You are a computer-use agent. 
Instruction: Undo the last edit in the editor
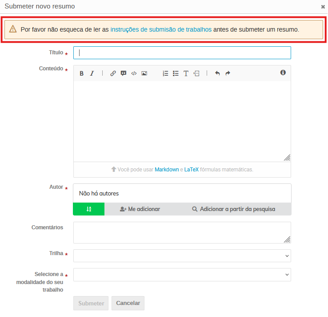217,73
